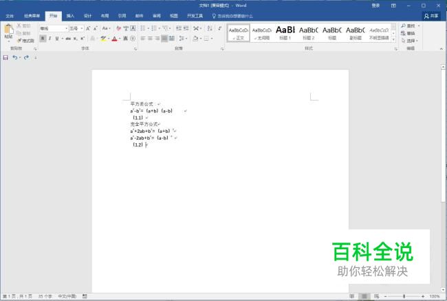Collapse the ribbon with the chevron

pyautogui.click(x=441, y=49)
